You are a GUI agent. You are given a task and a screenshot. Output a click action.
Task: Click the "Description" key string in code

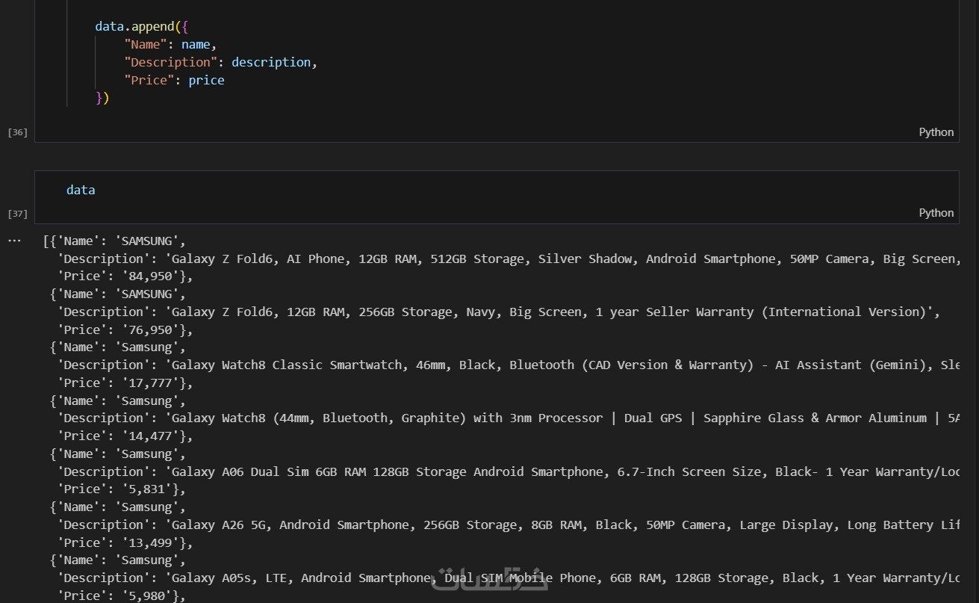[171, 62]
